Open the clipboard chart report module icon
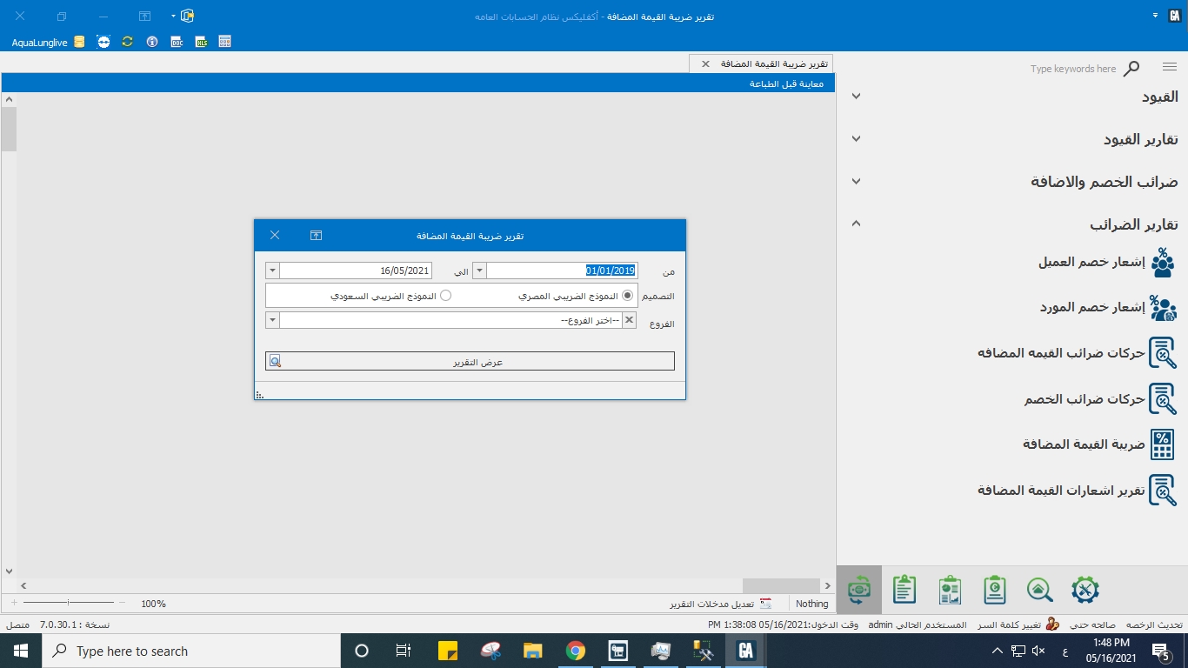 [x=949, y=590]
